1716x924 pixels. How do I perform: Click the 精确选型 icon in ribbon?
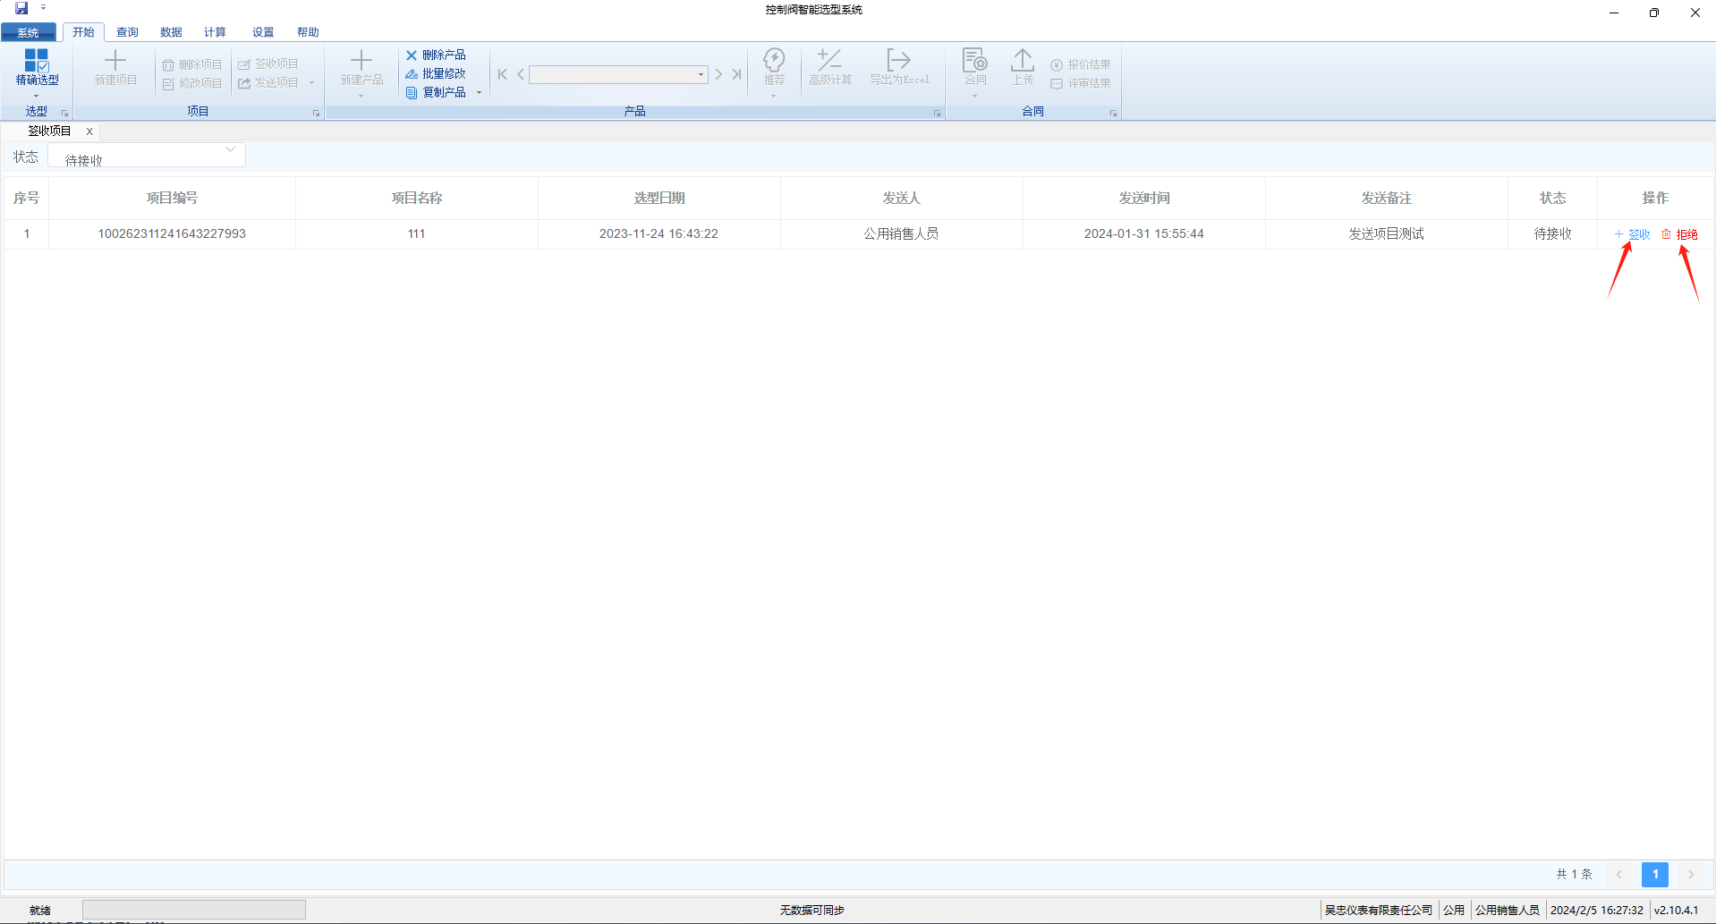coord(37,61)
